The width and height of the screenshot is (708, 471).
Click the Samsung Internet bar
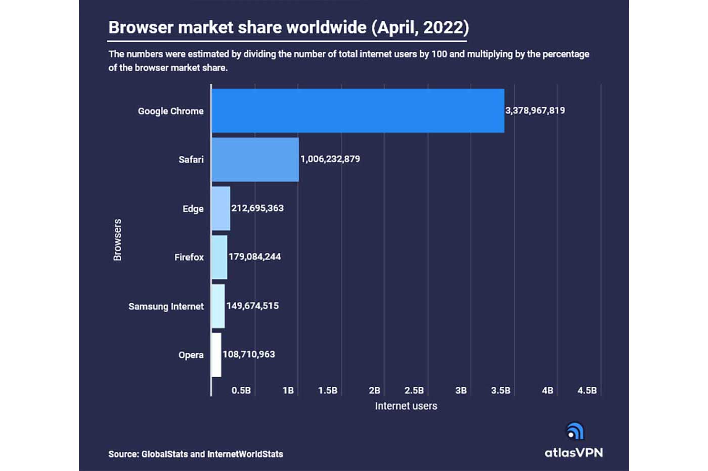(x=218, y=306)
